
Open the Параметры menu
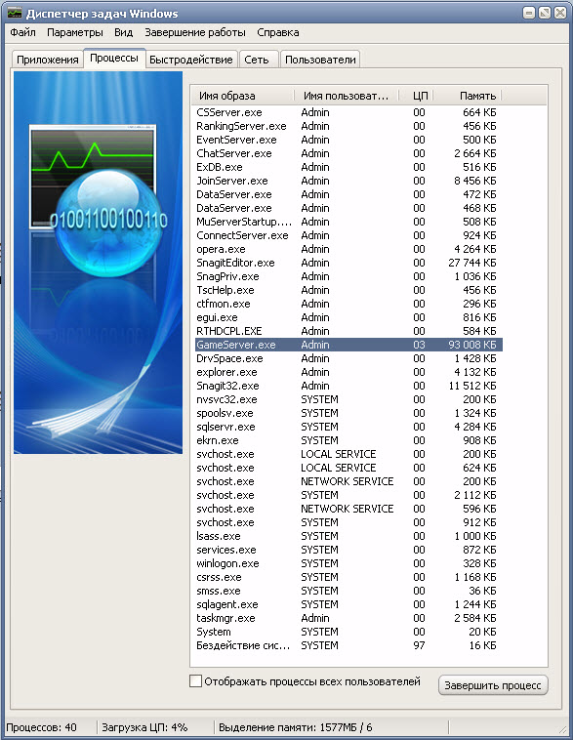[74, 32]
